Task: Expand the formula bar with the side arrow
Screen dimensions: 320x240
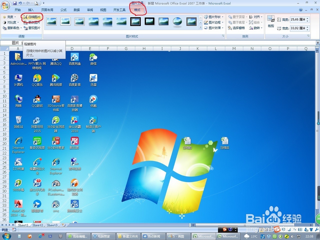Action: pos(318,43)
